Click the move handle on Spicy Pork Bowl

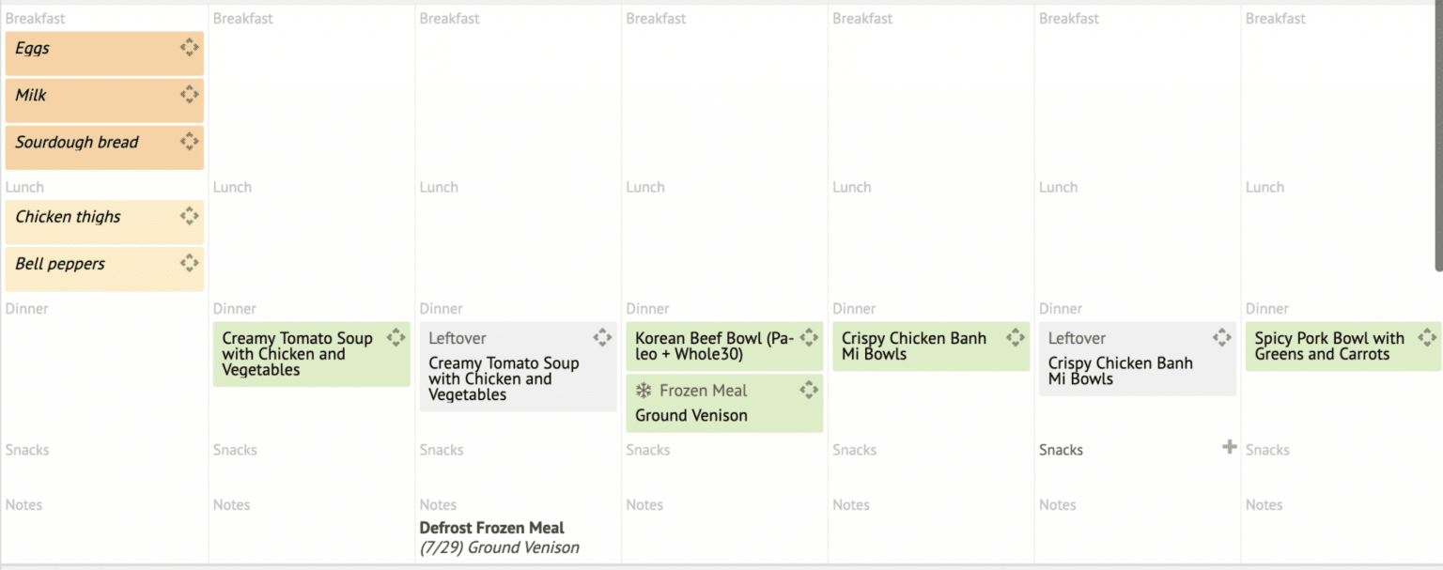[x=1426, y=337]
